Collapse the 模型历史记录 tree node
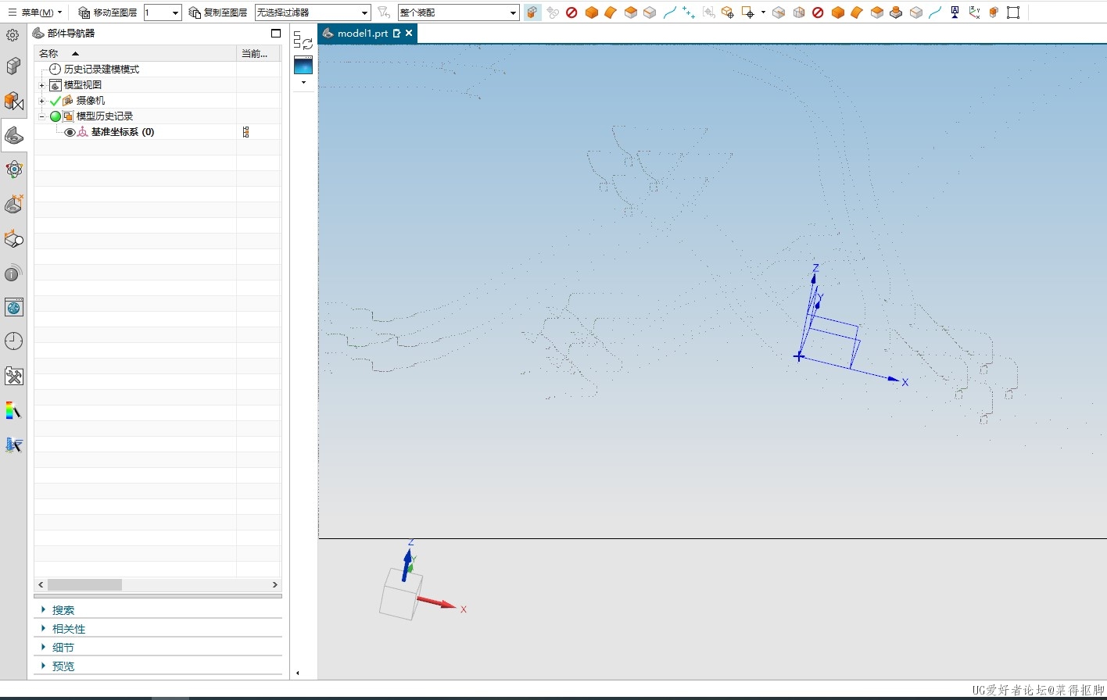The width and height of the screenshot is (1107, 700). pyautogui.click(x=42, y=116)
